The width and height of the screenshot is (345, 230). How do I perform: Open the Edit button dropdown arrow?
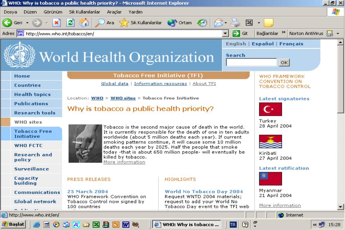pos(259,23)
